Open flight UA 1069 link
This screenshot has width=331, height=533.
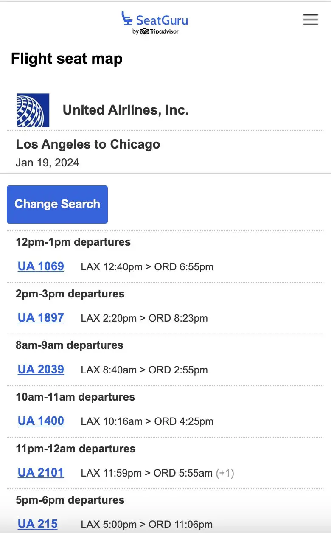point(41,266)
